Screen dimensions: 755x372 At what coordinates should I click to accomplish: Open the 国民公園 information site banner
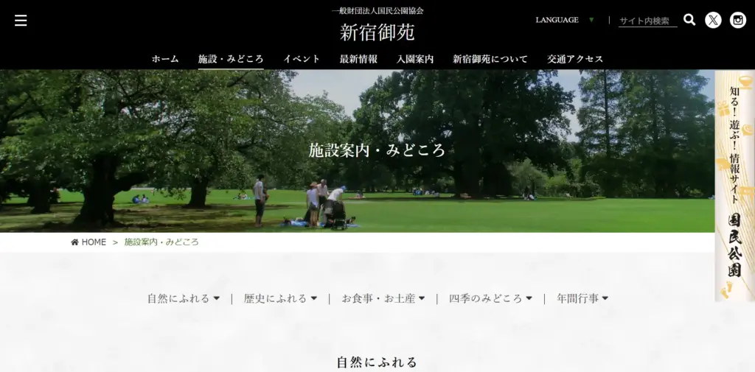tap(734, 186)
